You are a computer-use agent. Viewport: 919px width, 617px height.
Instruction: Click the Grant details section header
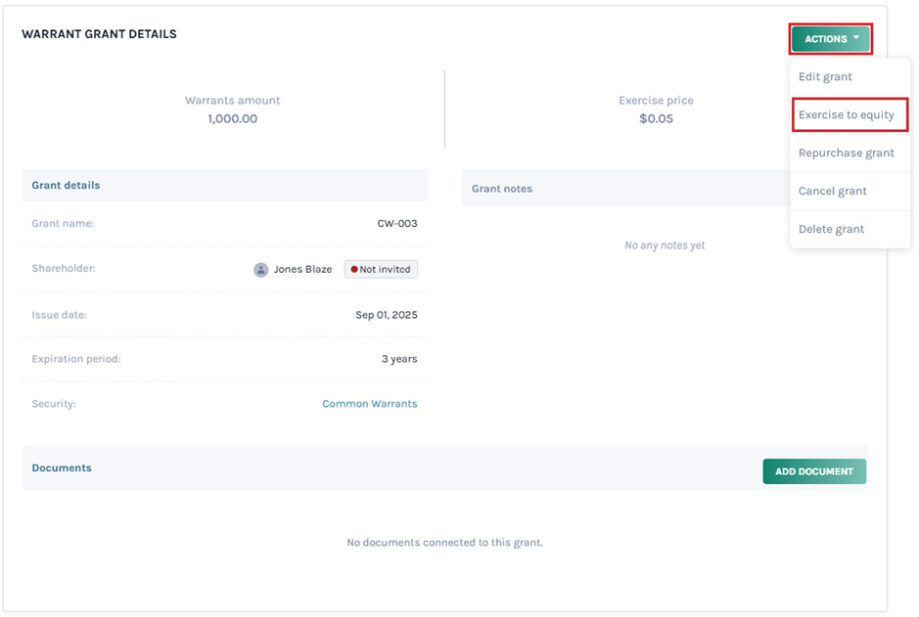click(66, 185)
